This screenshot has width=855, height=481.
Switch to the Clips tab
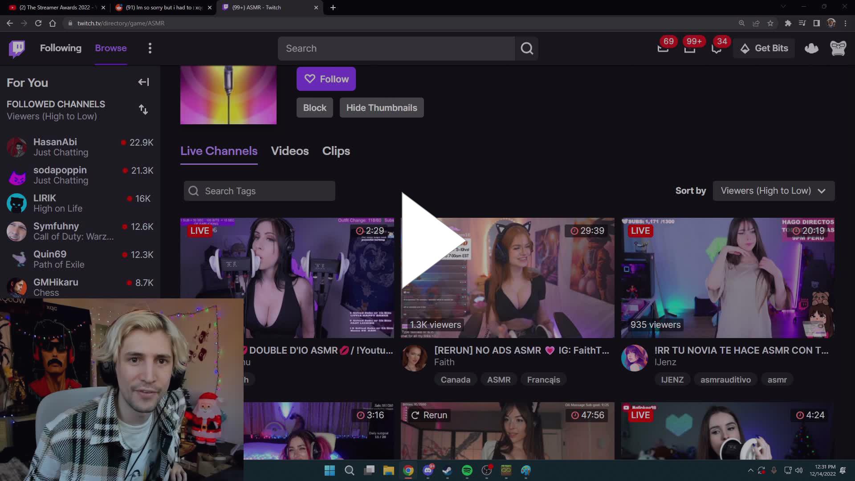(336, 151)
